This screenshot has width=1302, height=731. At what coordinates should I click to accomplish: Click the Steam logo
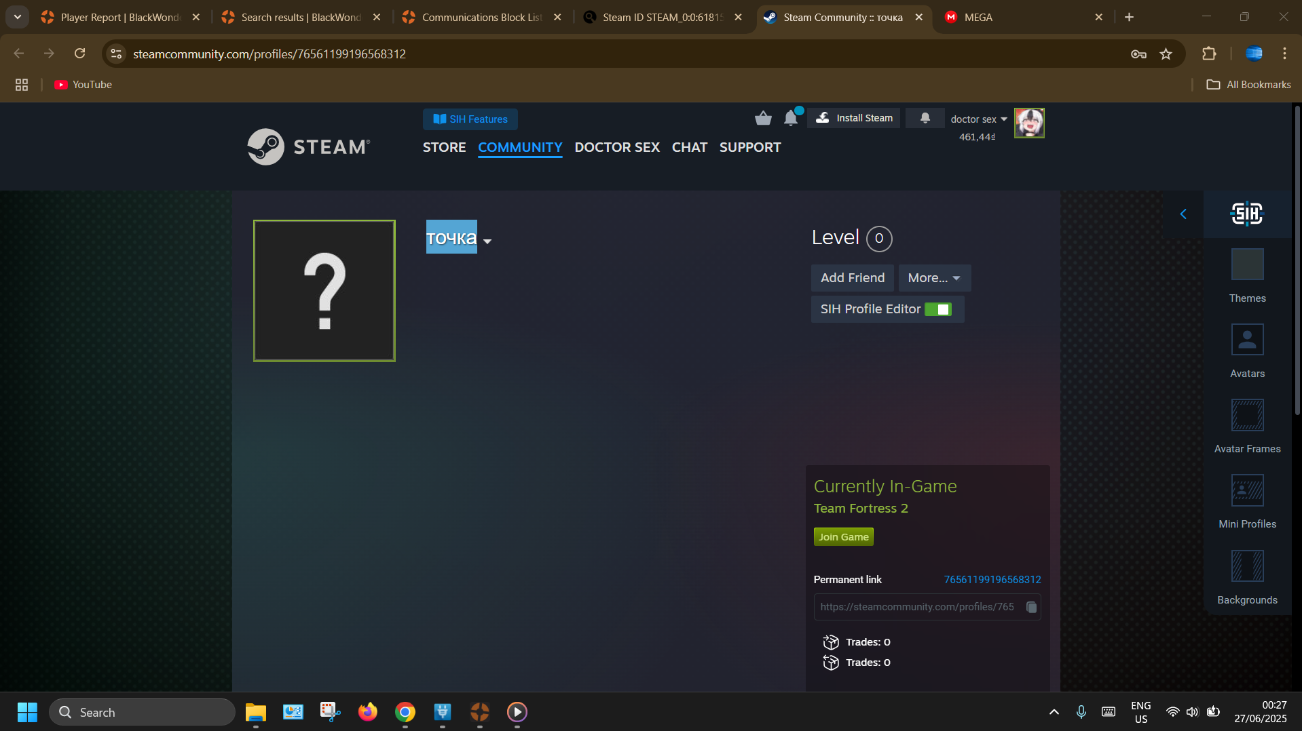click(309, 146)
